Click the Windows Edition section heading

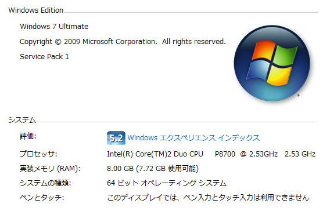pyautogui.click(x=35, y=10)
